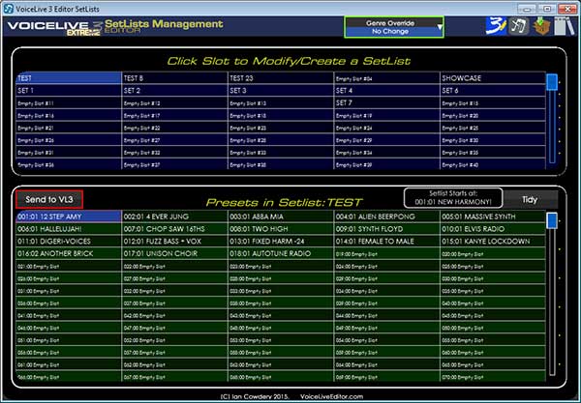Select the SET 7 setlist slot
581x403 pixels.
(385, 102)
